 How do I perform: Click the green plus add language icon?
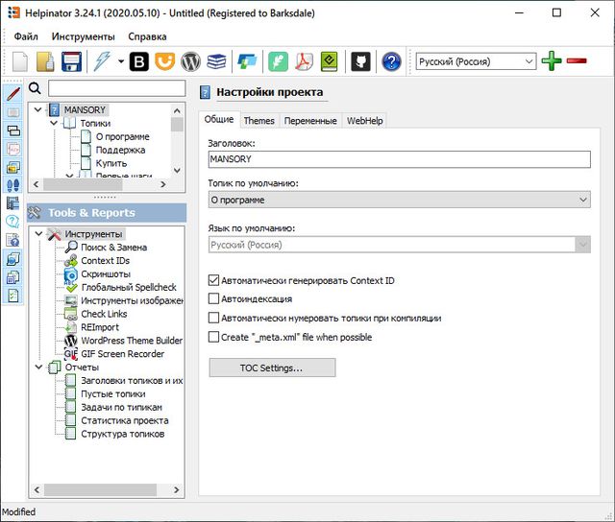pyautogui.click(x=551, y=61)
